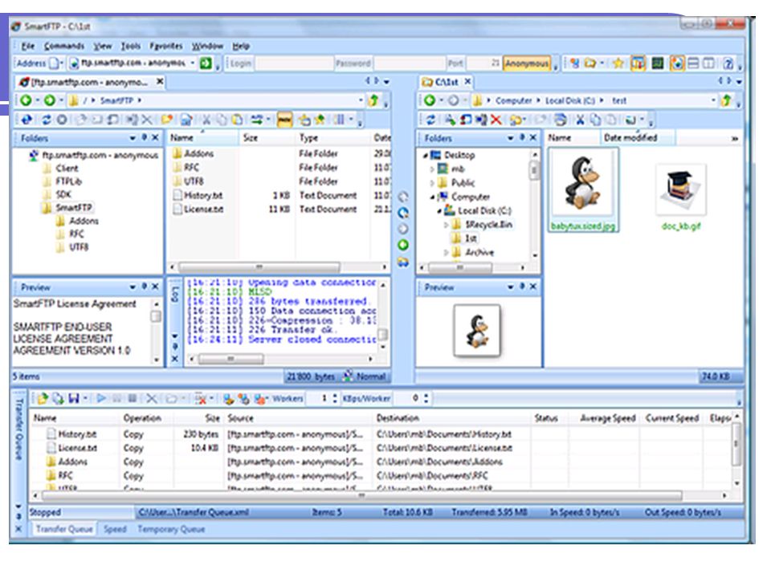
Task: Toggle the highlighted Transfer Queue icon in main toolbar
Action: (x=638, y=63)
